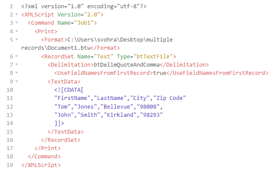
Task: Place cursor on closing XMLScript tag
Action: 41,165
